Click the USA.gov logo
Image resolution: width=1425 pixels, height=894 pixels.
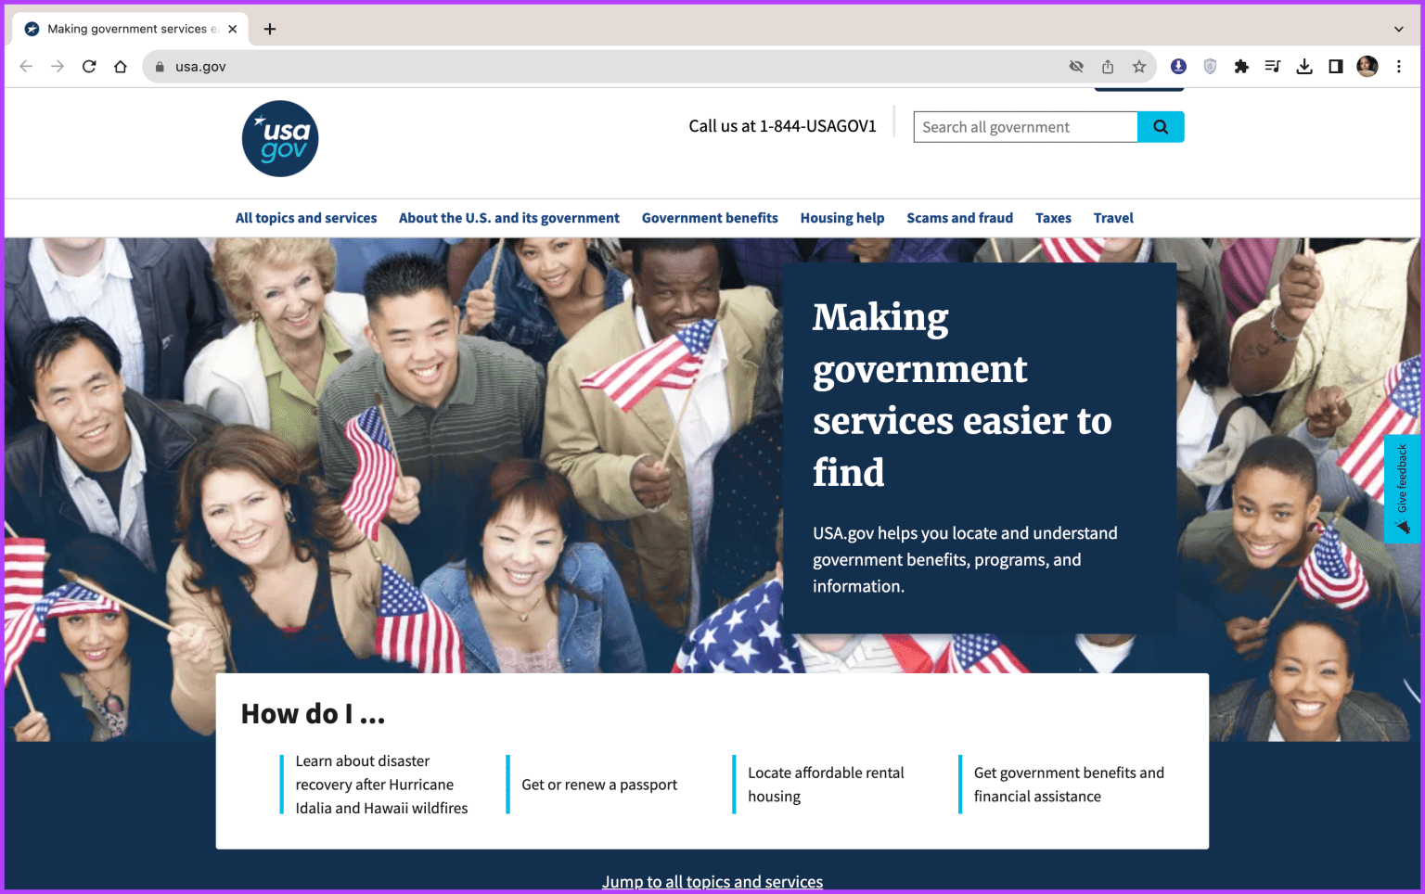pos(280,139)
